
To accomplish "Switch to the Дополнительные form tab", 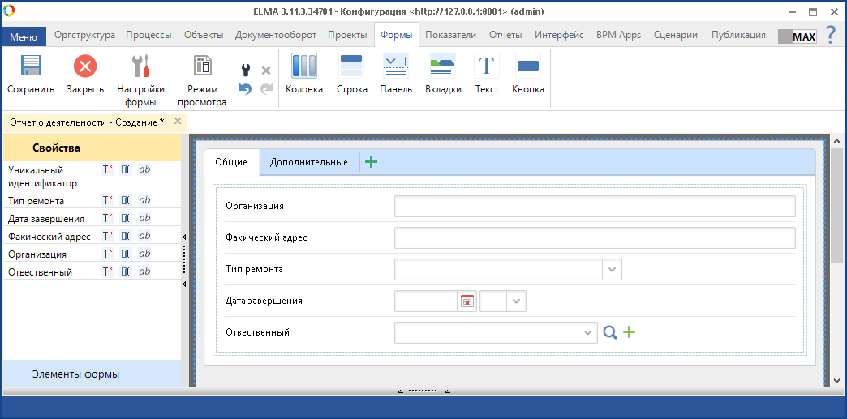I will coord(308,162).
